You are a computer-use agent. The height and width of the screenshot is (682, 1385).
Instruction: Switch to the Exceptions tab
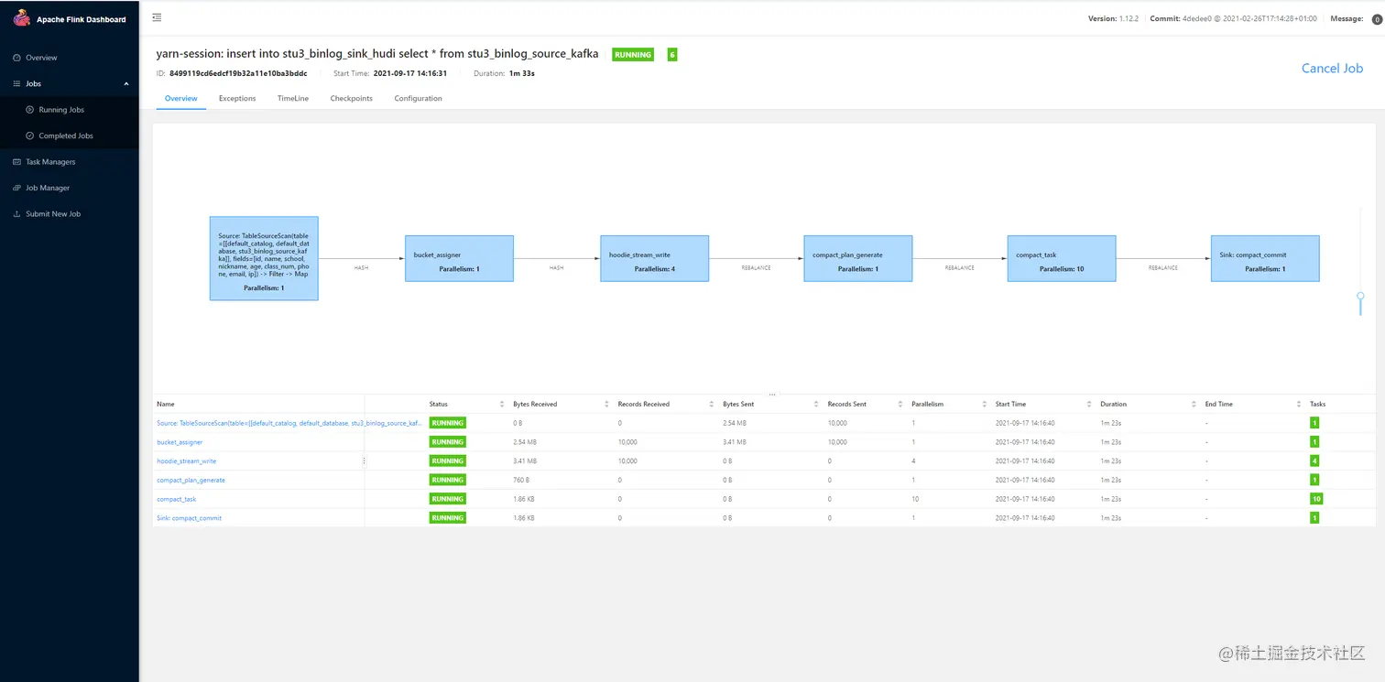tap(237, 99)
